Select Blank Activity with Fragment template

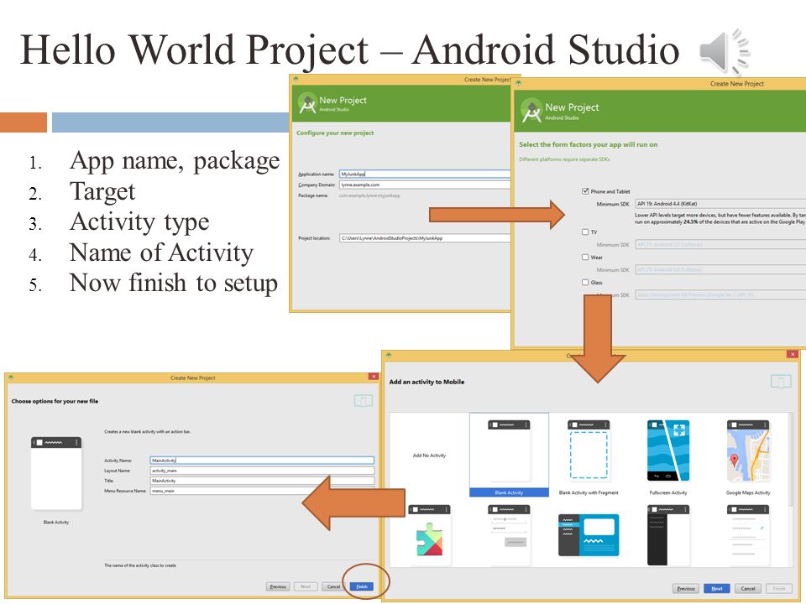tap(589, 456)
